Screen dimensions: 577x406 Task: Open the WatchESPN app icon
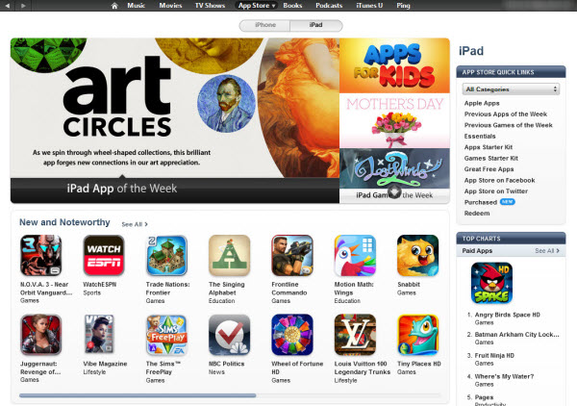104,256
